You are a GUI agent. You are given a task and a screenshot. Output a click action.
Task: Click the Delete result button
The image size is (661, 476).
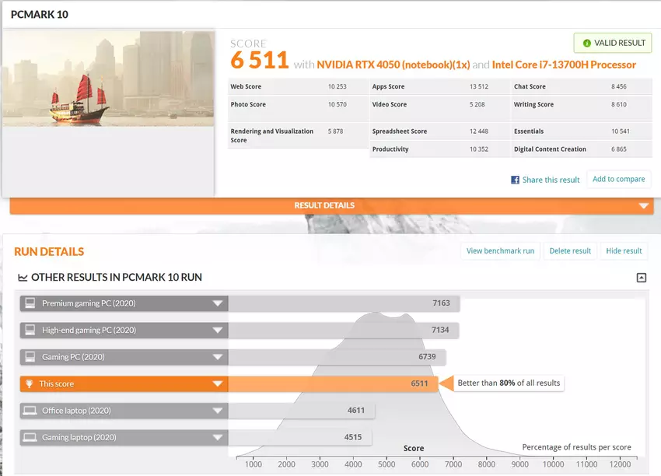570,251
